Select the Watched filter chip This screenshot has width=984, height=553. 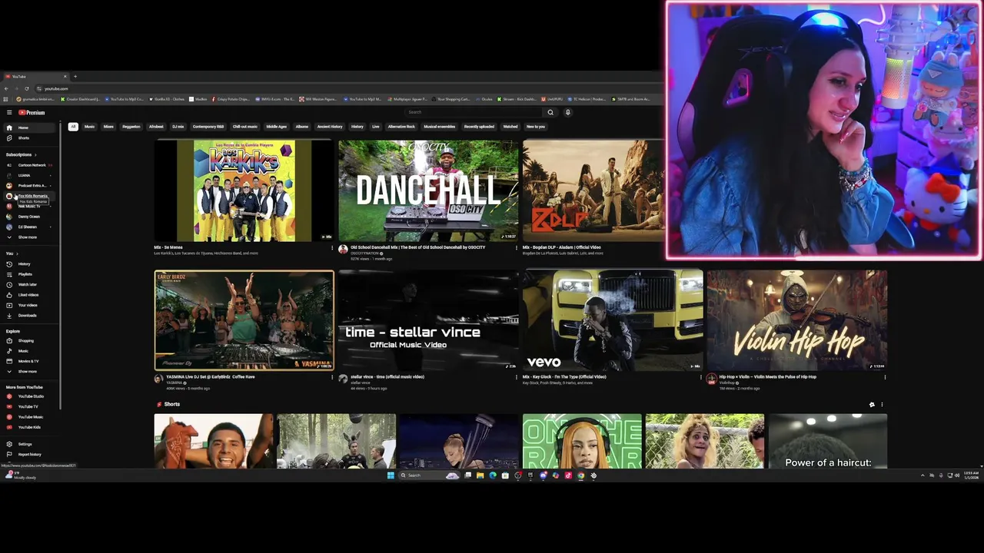(x=510, y=127)
